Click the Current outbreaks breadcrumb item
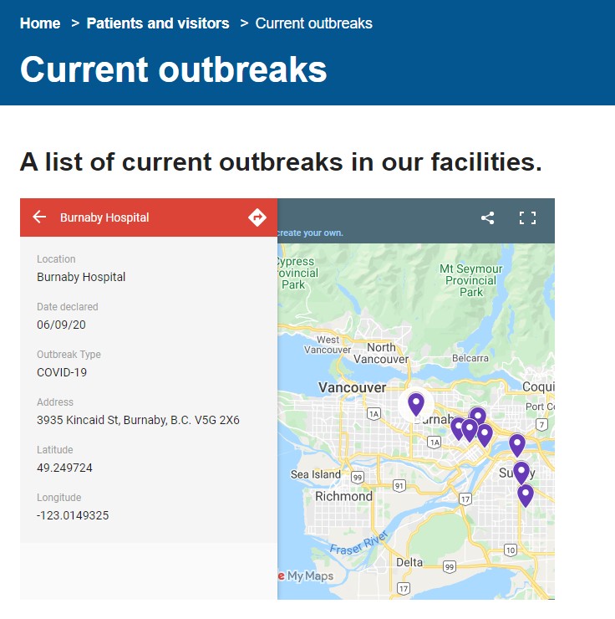The height and width of the screenshot is (619, 615). pos(314,23)
